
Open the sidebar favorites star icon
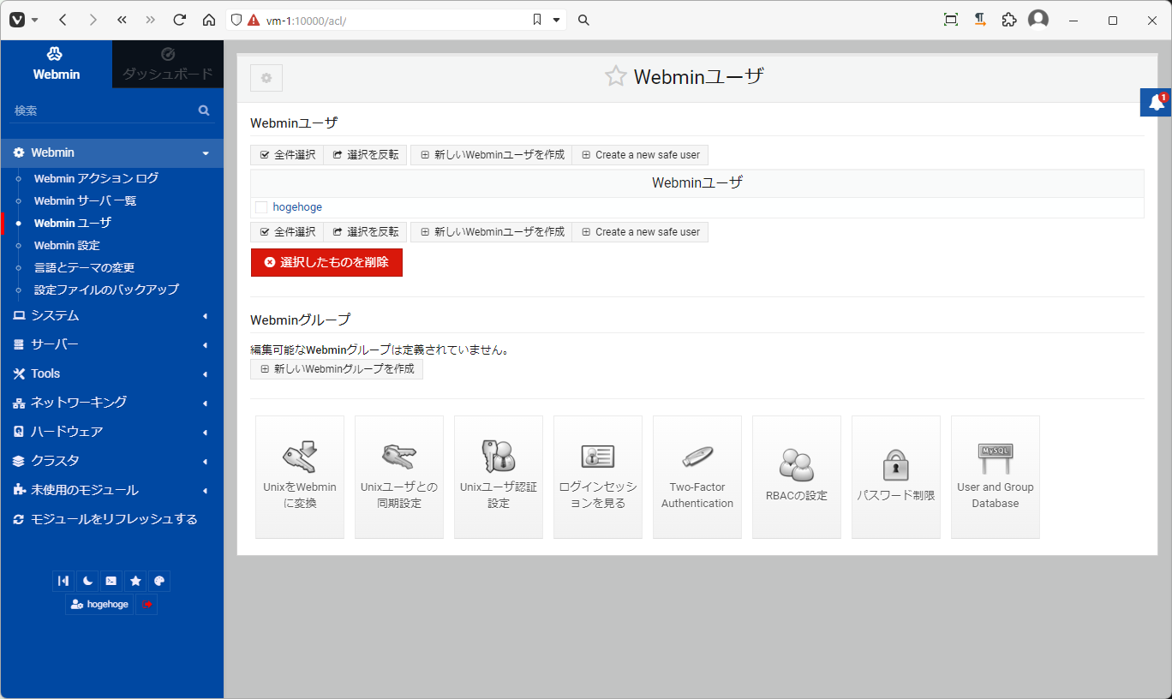tap(135, 581)
